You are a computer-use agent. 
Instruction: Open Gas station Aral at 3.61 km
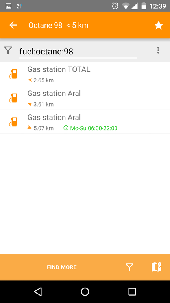coord(85,98)
